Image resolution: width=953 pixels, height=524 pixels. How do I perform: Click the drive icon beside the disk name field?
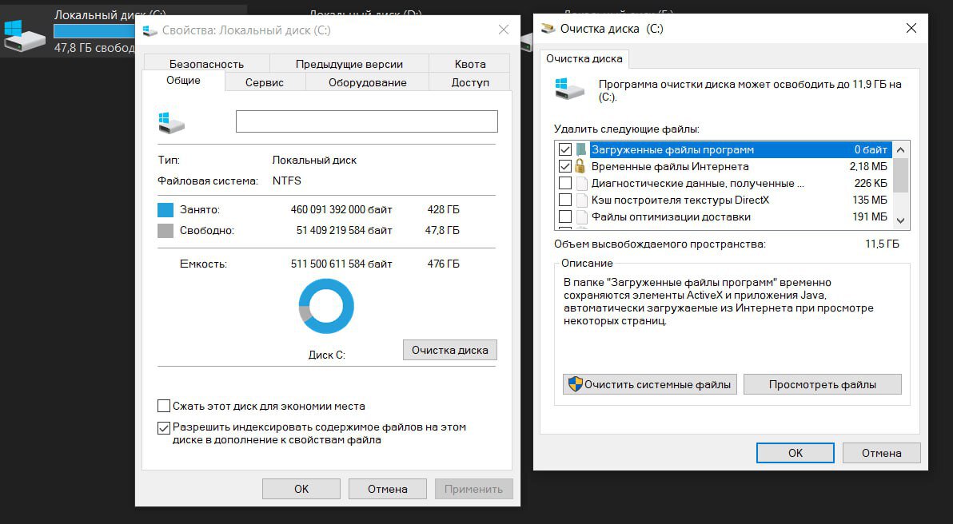point(171,122)
